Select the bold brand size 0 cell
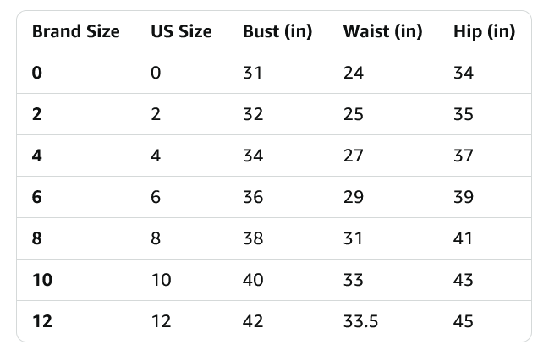 pos(36,73)
